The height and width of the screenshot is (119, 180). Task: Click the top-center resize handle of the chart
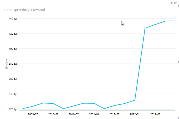[x=90, y=4]
